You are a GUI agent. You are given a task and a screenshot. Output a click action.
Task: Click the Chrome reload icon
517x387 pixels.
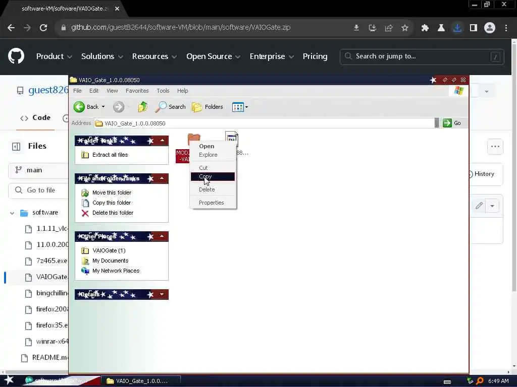[x=43, y=28]
